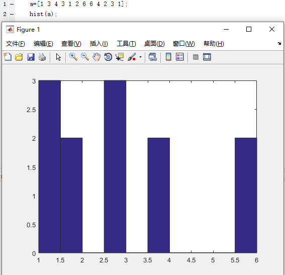Expand the brush color dropdown arrow
The image size is (285, 275).
(x=140, y=57)
